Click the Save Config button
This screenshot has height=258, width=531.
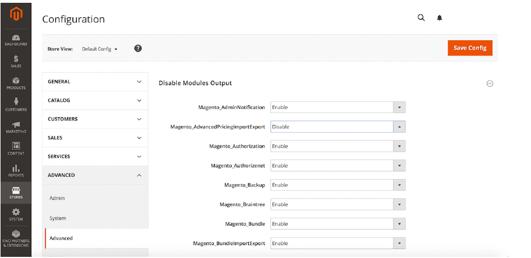[x=469, y=48]
